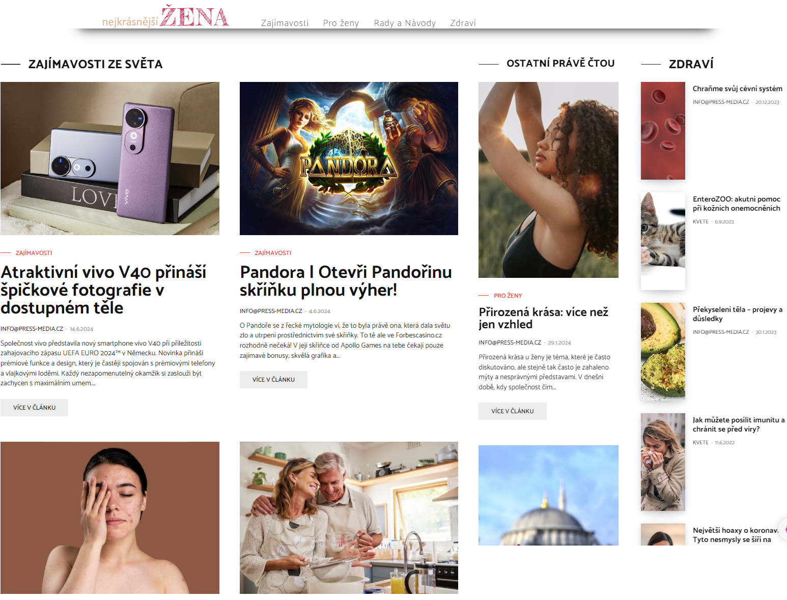Viewport: 787px width, 600px height.
Task: Open the avocado toast thumbnail
Action: coord(663,352)
